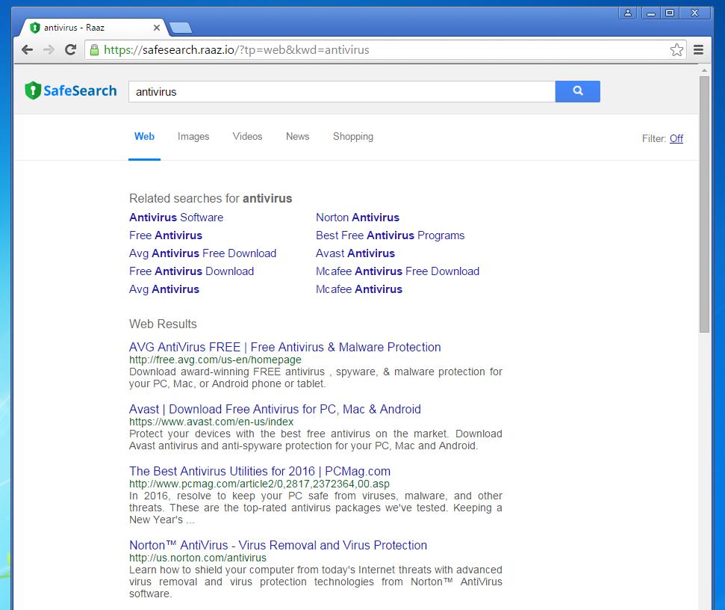Open related search 'Antivirus Software'
The image size is (725, 610).
click(176, 218)
